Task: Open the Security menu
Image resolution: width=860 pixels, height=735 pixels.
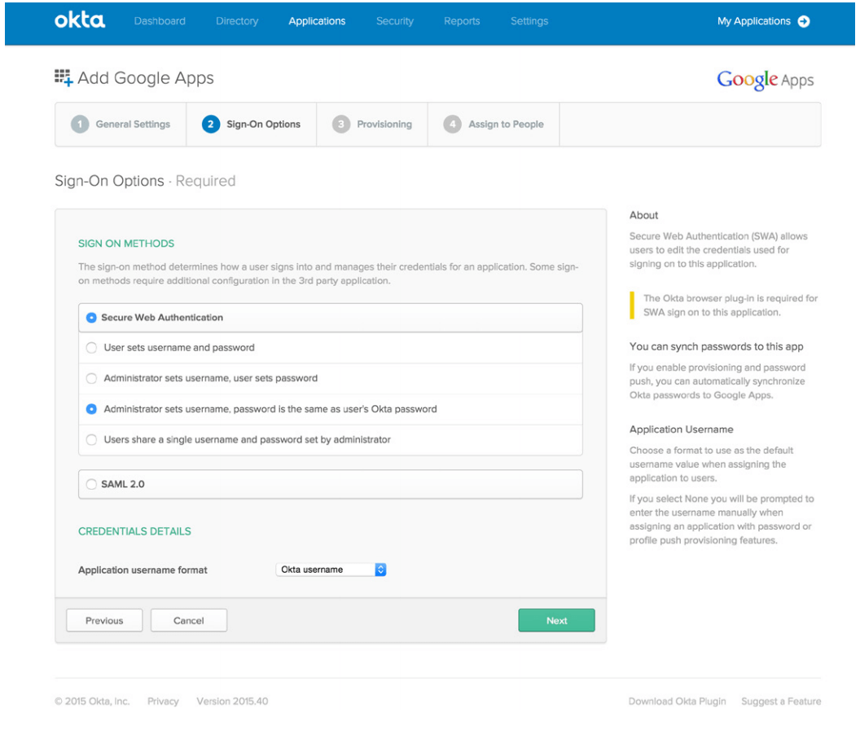Action: click(x=395, y=21)
